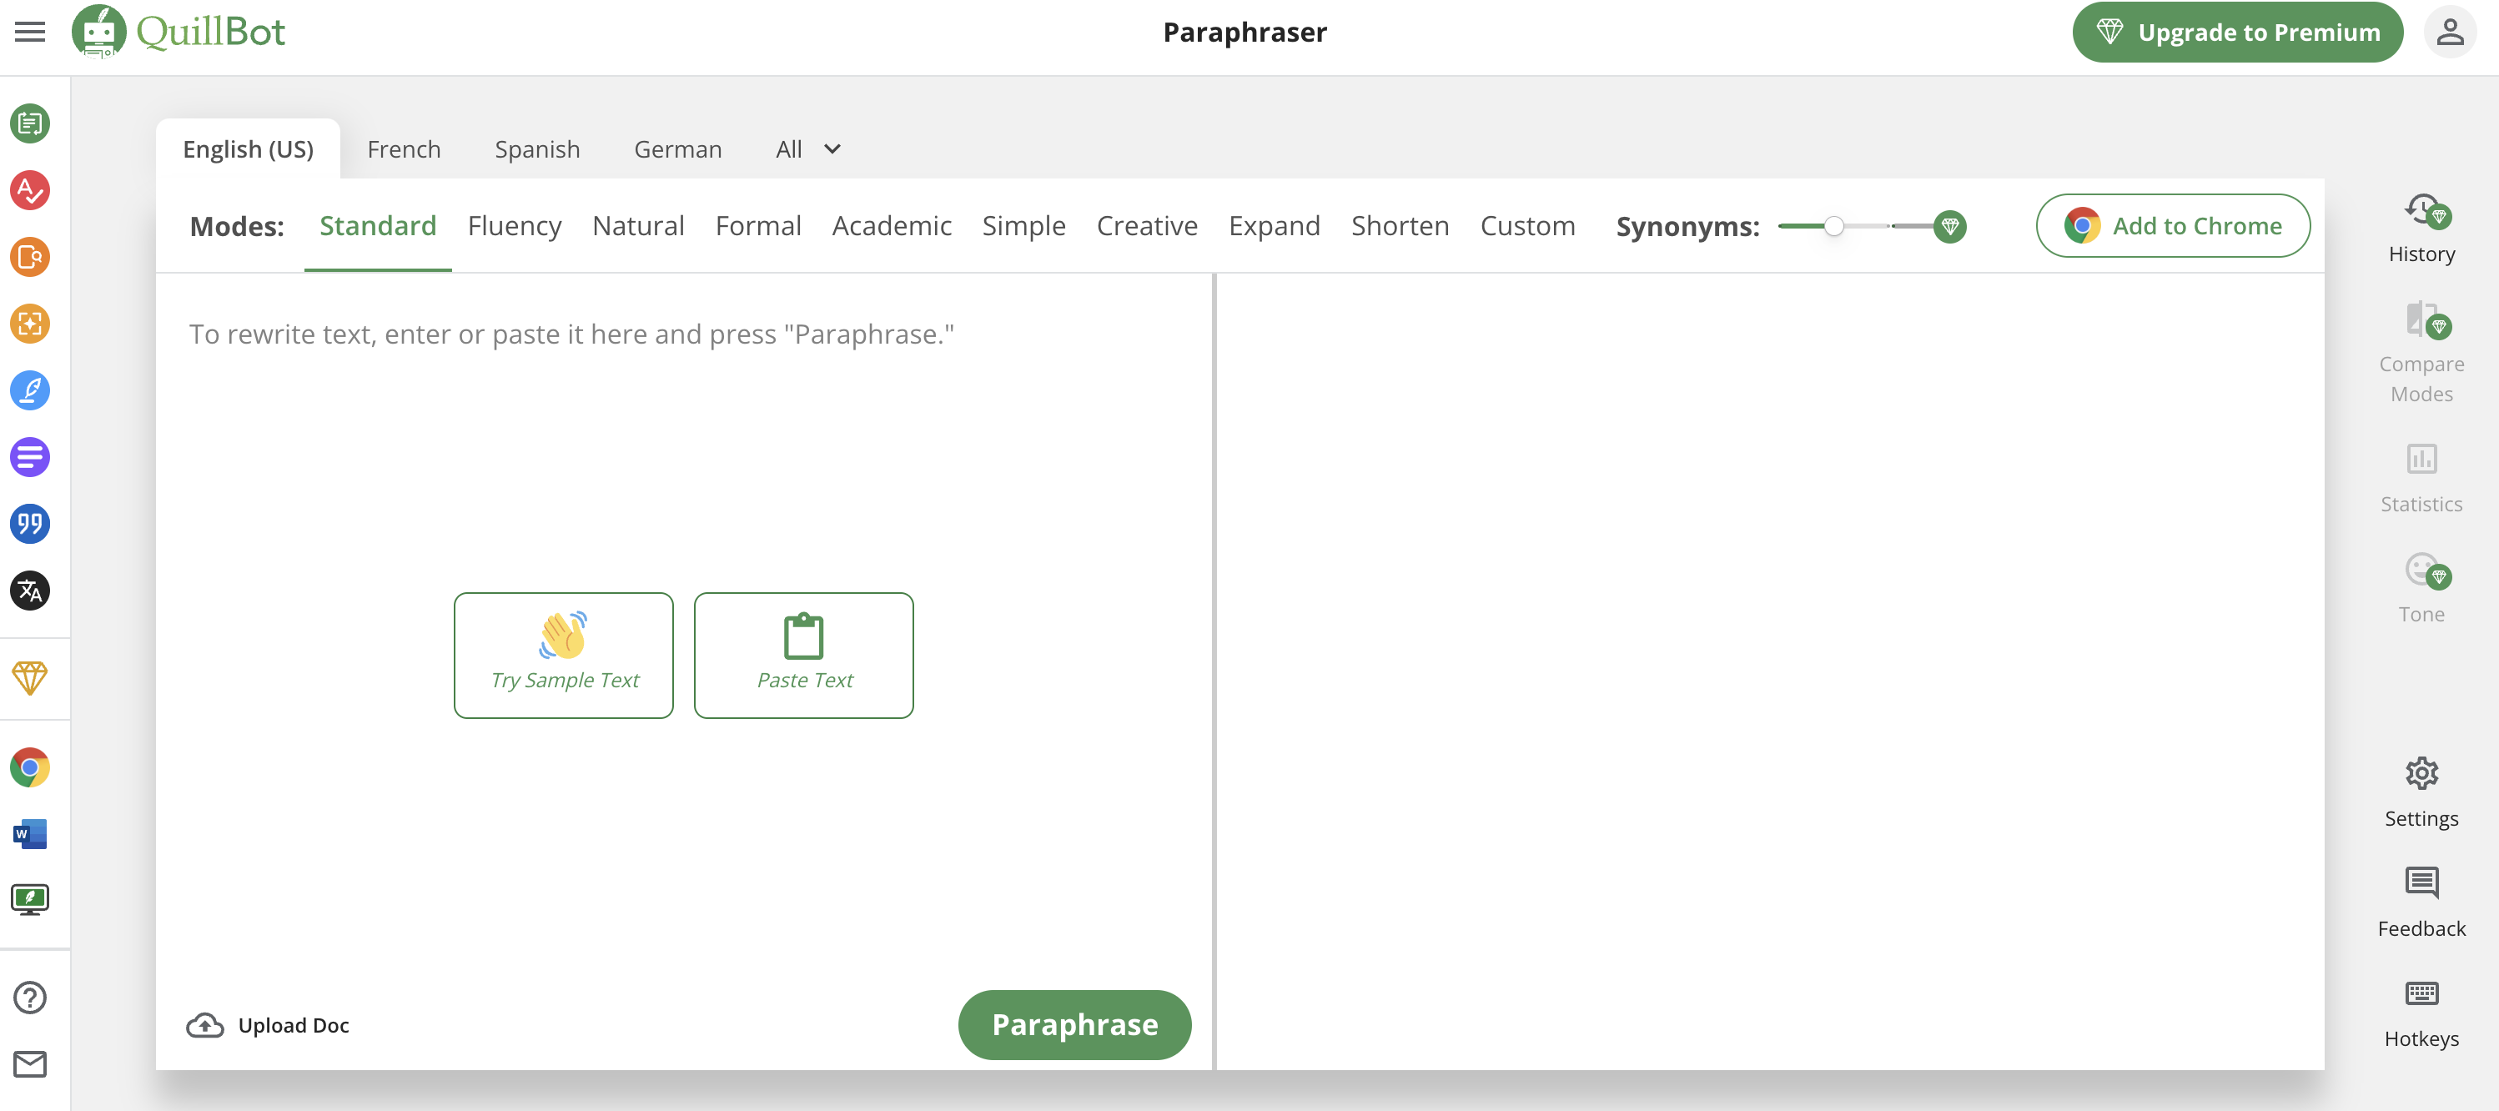Select the Creative mode tab
The image size is (2499, 1111).
click(1147, 226)
